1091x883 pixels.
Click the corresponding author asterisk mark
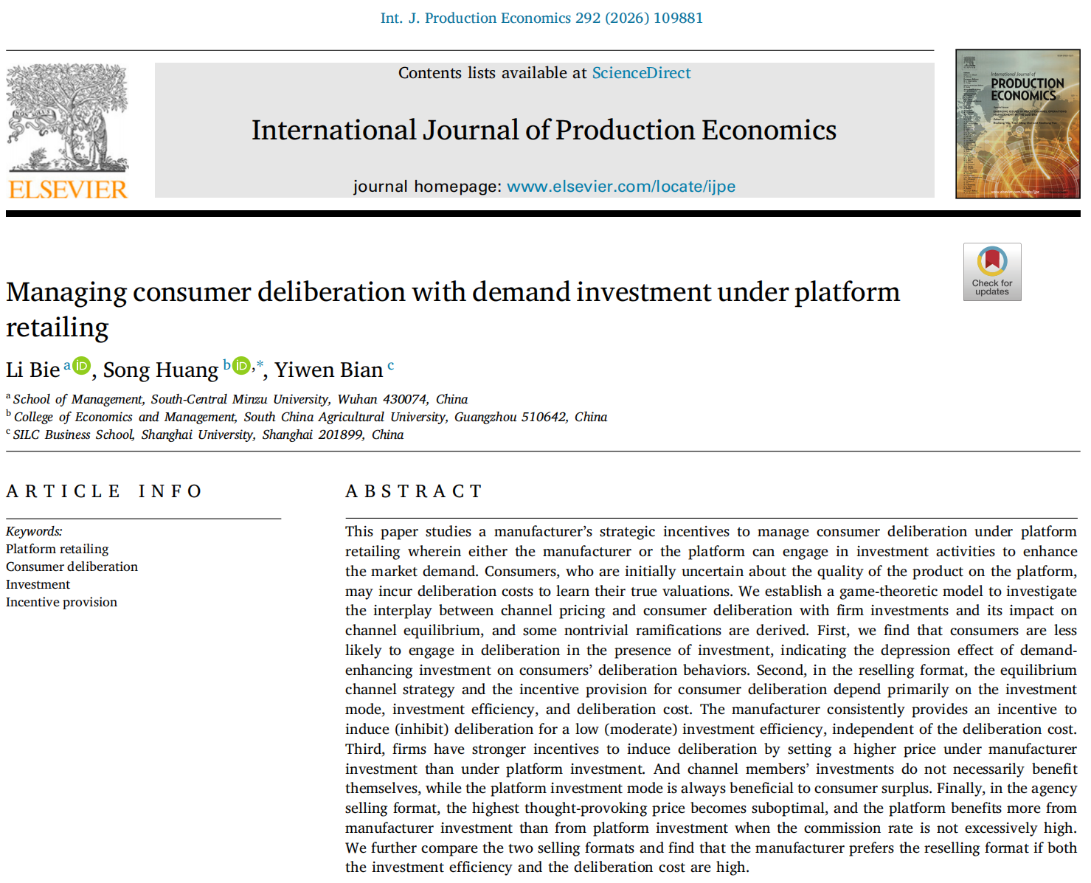tap(260, 364)
